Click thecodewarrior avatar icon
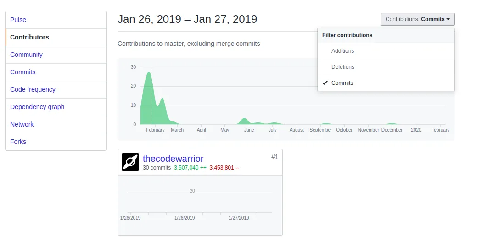This screenshot has width=499, height=248. (x=130, y=162)
